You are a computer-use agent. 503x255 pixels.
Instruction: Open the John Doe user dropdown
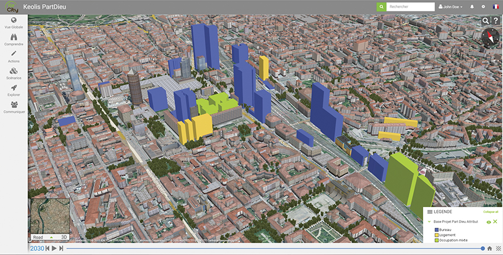pos(450,7)
